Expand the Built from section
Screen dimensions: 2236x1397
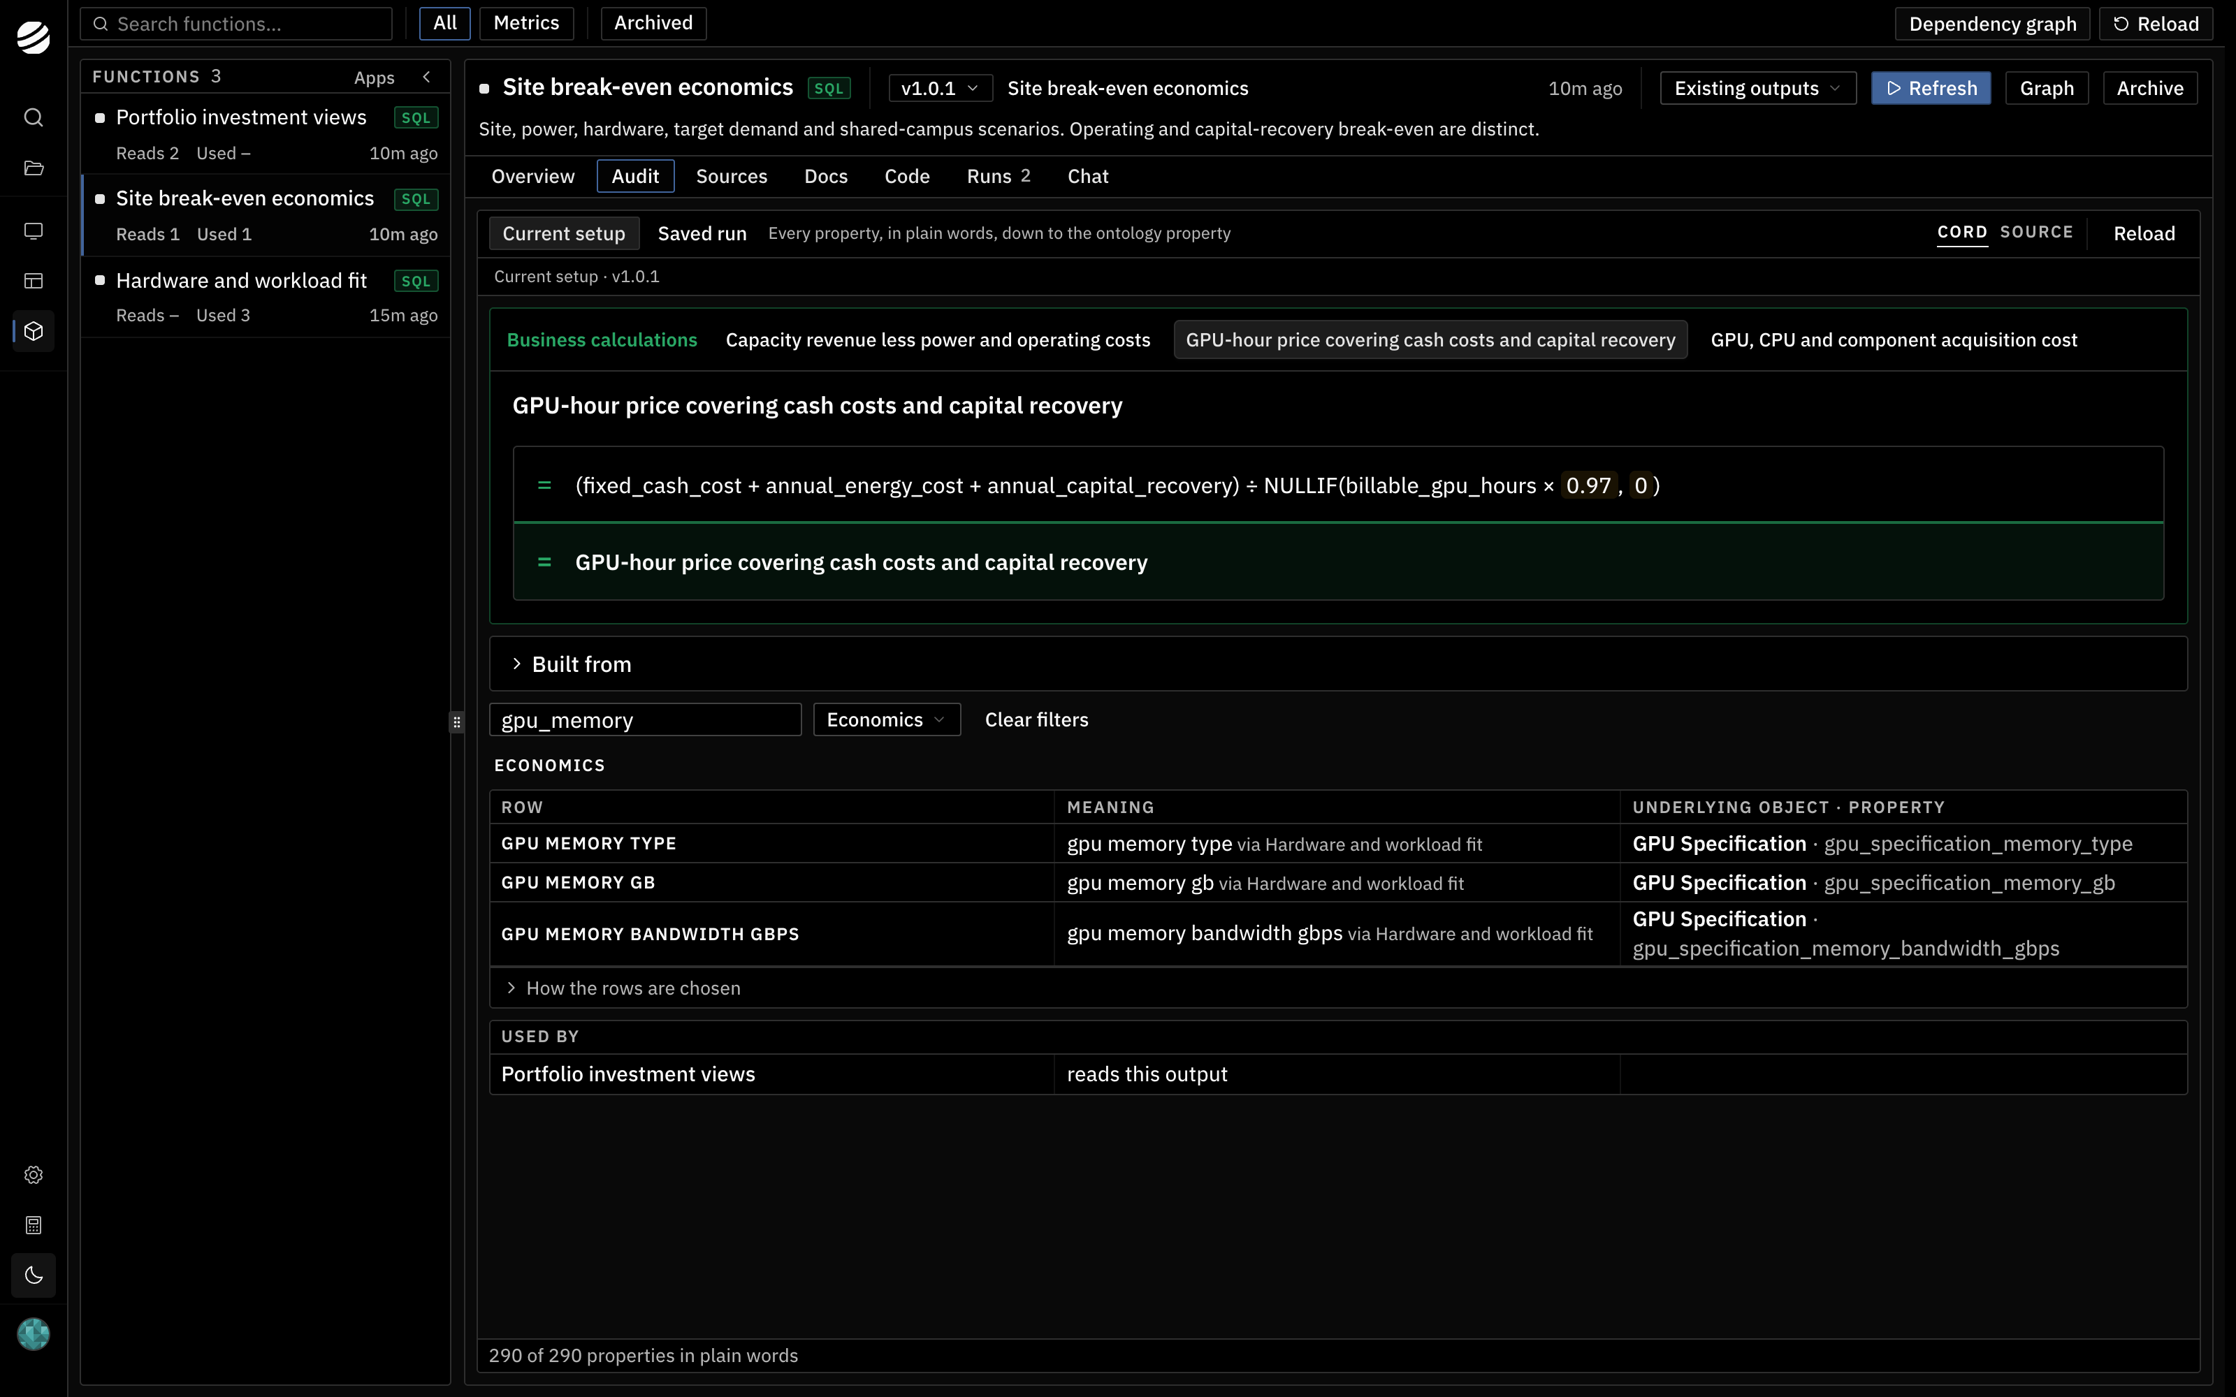pos(1338,664)
